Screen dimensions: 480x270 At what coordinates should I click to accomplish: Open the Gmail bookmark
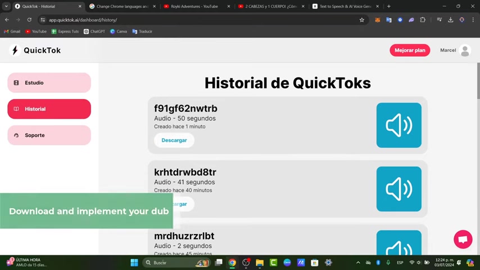pyautogui.click(x=12, y=31)
